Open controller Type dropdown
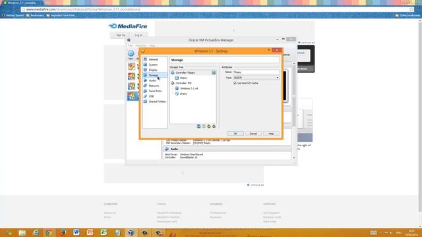The image size is (422, 237). tap(256, 78)
